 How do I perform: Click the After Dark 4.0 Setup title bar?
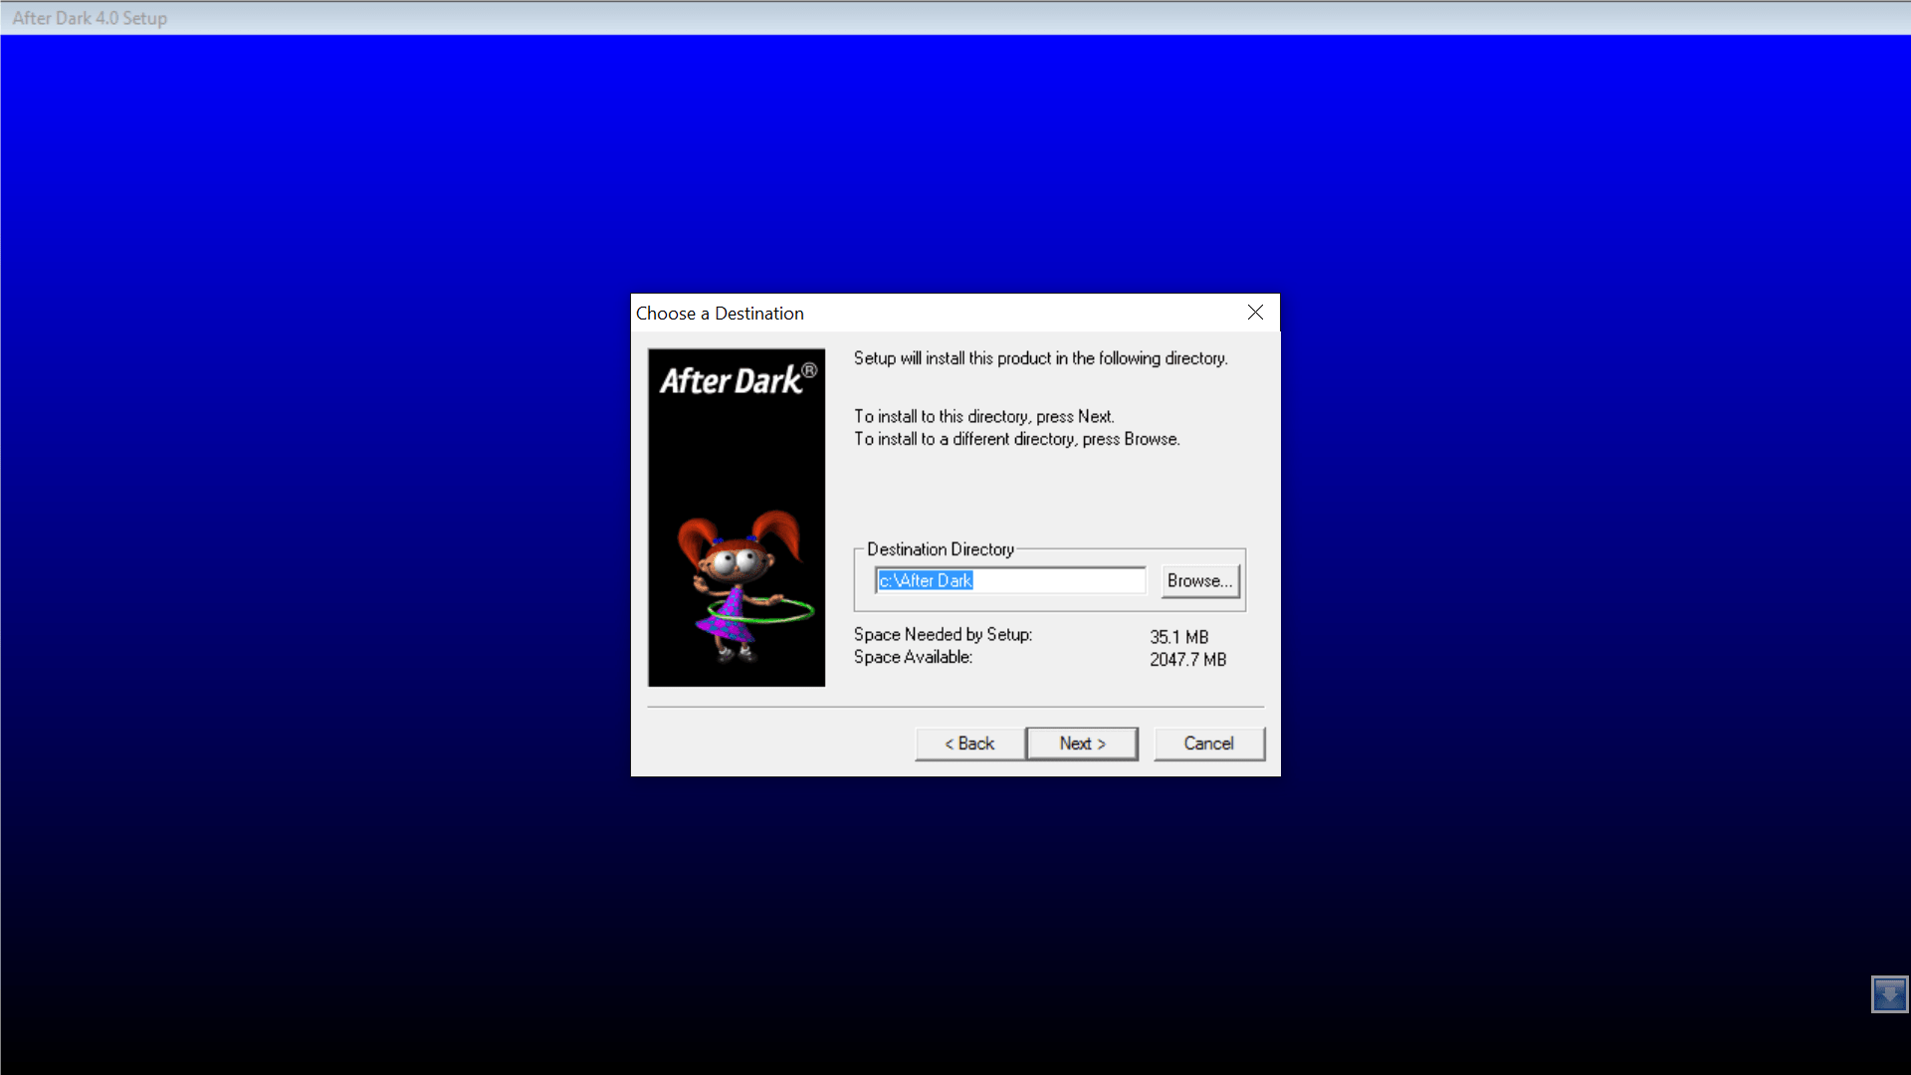(x=88, y=17)
